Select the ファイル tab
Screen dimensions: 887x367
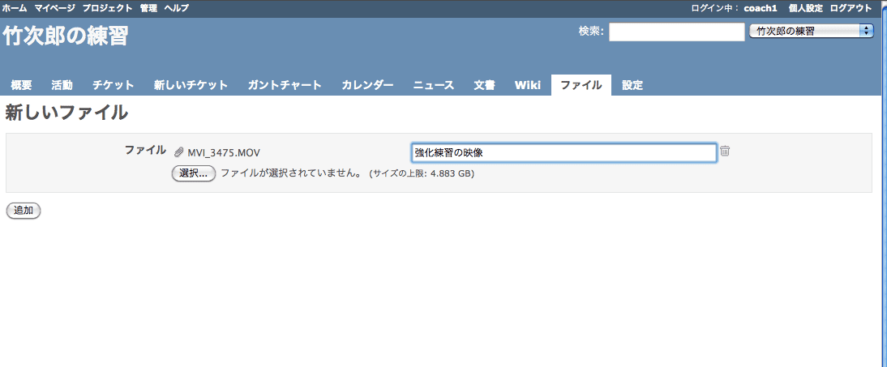tap(581, 85)
